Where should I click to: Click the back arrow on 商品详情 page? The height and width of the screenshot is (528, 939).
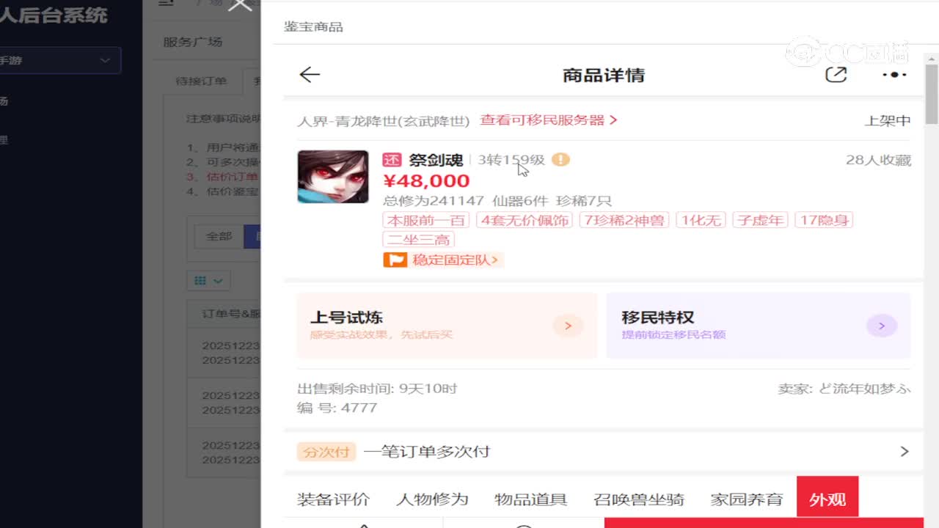coord(310,74)
